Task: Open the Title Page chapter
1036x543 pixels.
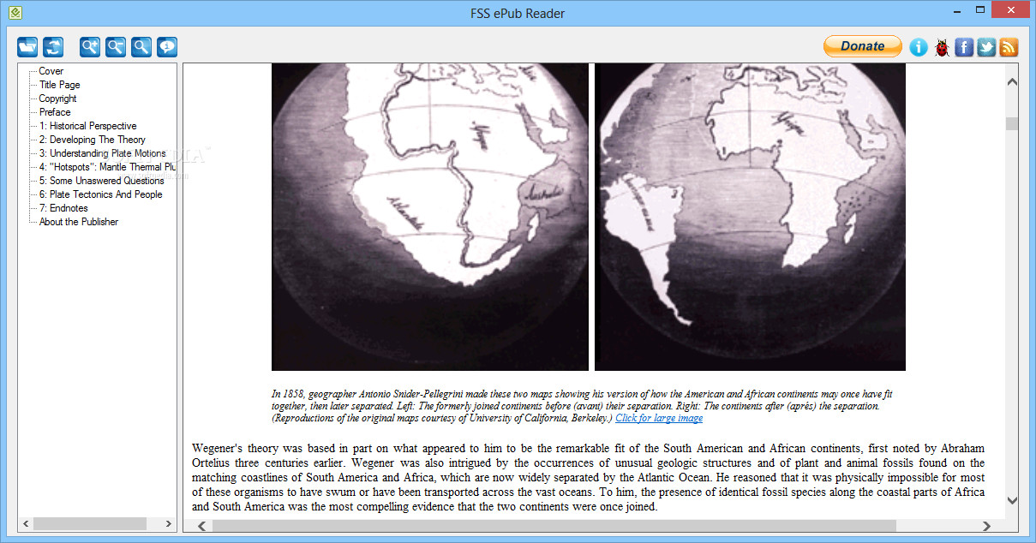Action: (x=60, y=85)
